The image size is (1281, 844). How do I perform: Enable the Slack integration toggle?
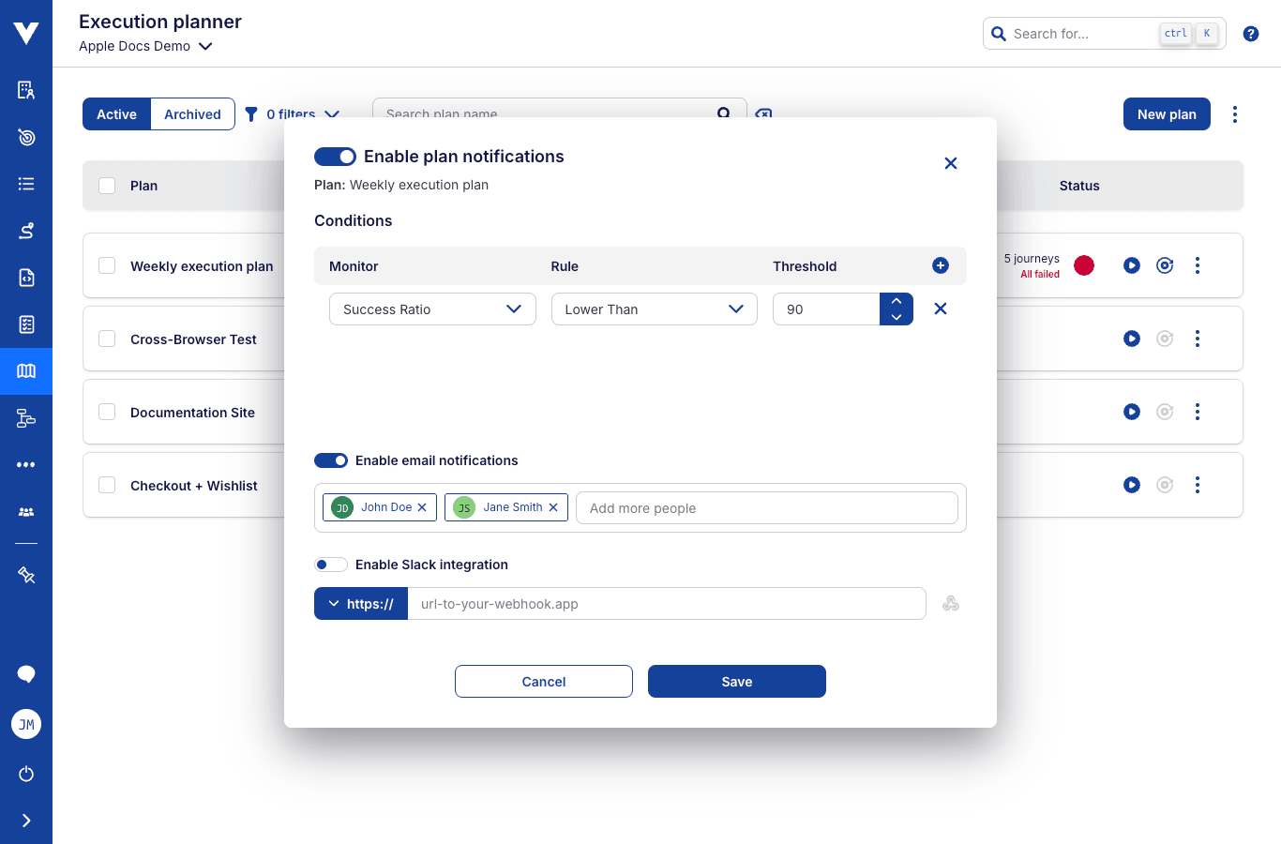pos(331,564)
